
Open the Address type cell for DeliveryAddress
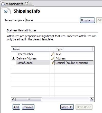[x=73, y=58]
